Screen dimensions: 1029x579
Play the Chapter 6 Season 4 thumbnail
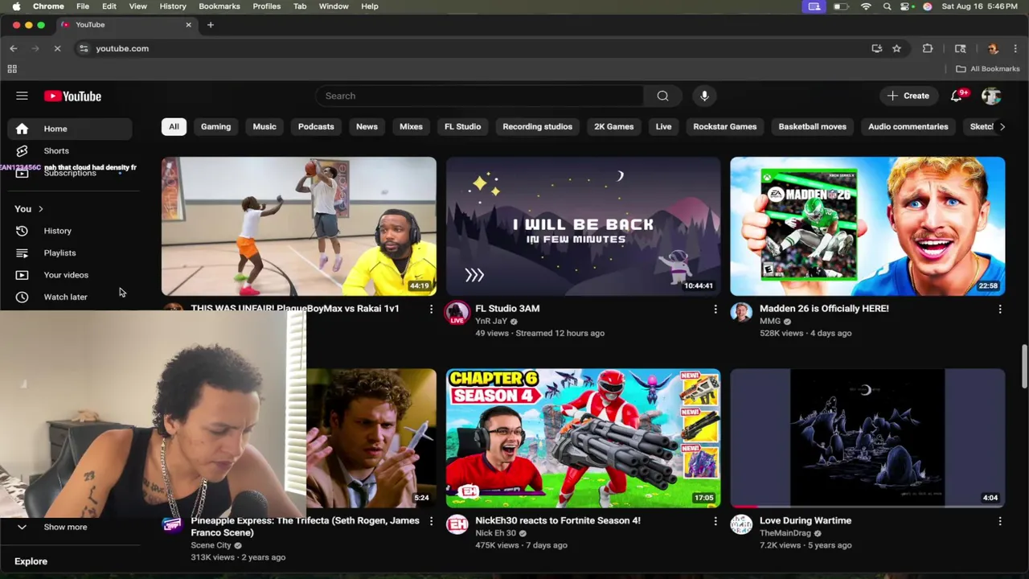click(584, 438)
